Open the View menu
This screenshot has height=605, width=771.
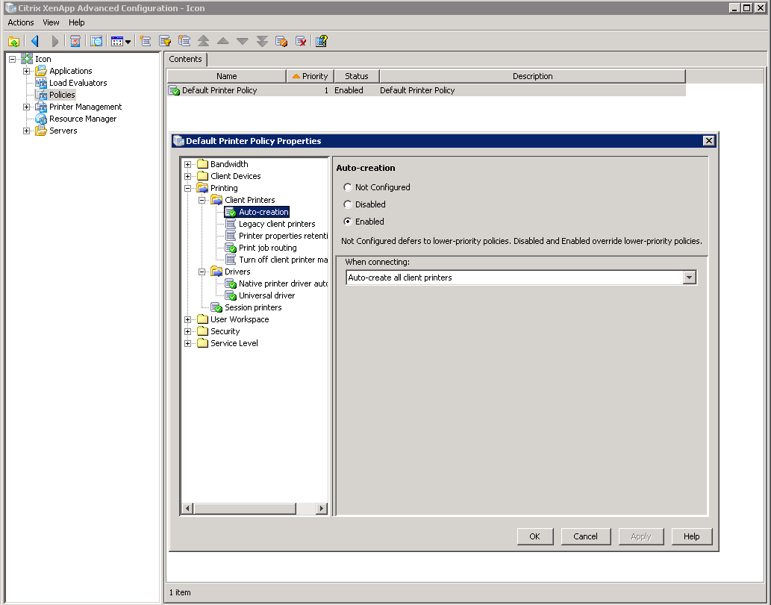(x=51, y=22)
